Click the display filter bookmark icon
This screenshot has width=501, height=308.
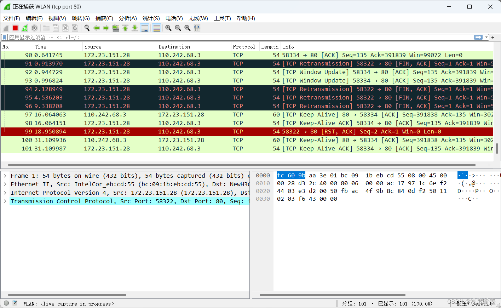[x=4, y=37]
